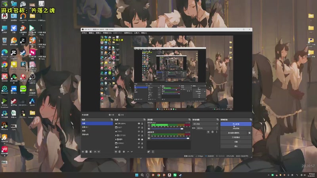Hide the second folder group source
Screen dimensions: 317x178
pos(139,140)
